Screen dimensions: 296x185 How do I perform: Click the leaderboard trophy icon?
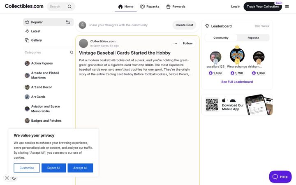point(207,26)
